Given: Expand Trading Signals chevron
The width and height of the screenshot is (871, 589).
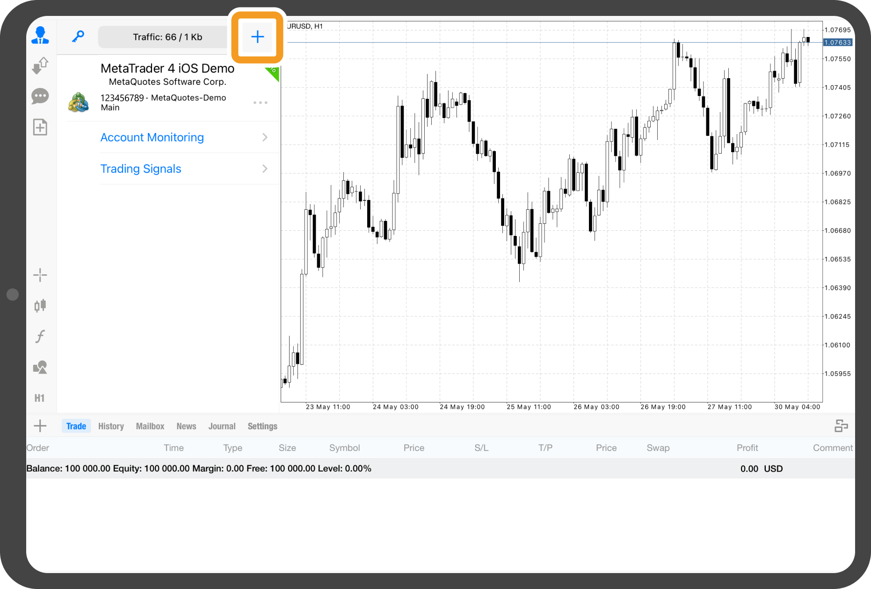Looking at the screenshot, I should click(265, 169).
